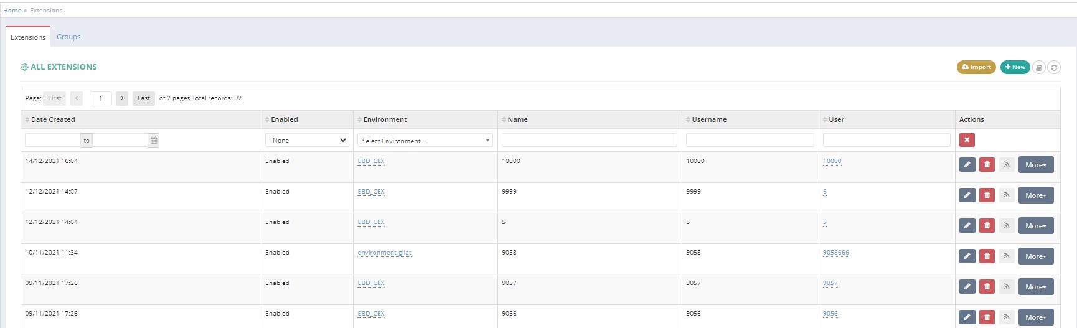
Task: Clear filters with the red X button
Action: [967, 140]
